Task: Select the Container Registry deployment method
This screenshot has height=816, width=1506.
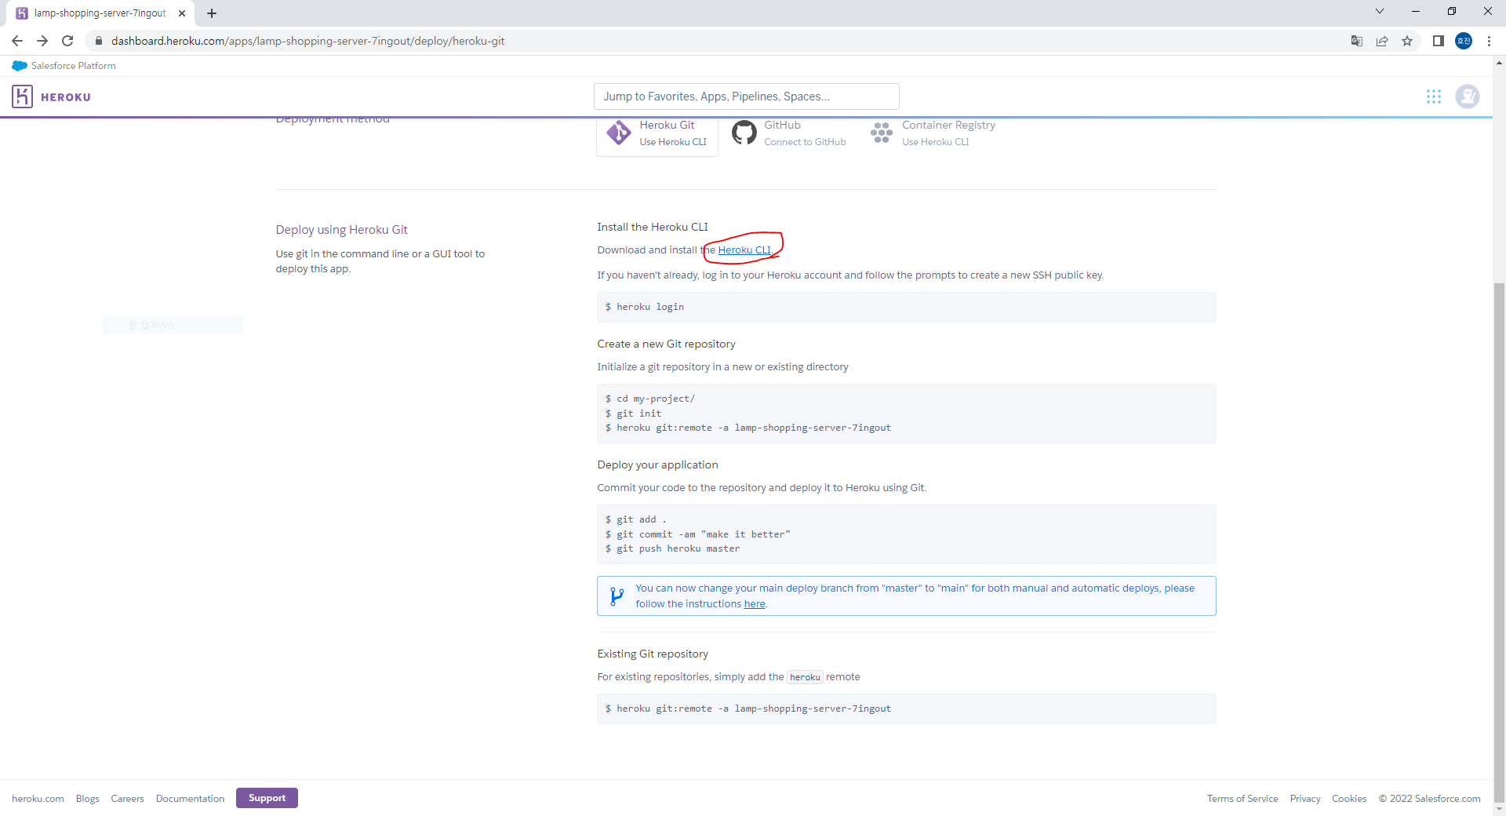Action: click(x=933, y=133)
